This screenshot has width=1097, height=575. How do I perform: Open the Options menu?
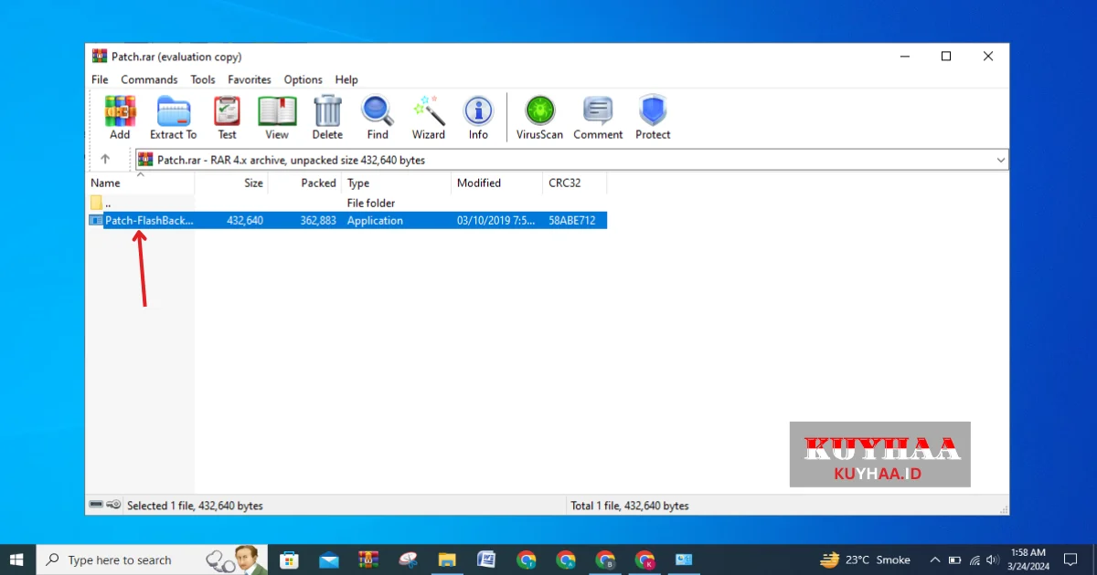(303, 80)
